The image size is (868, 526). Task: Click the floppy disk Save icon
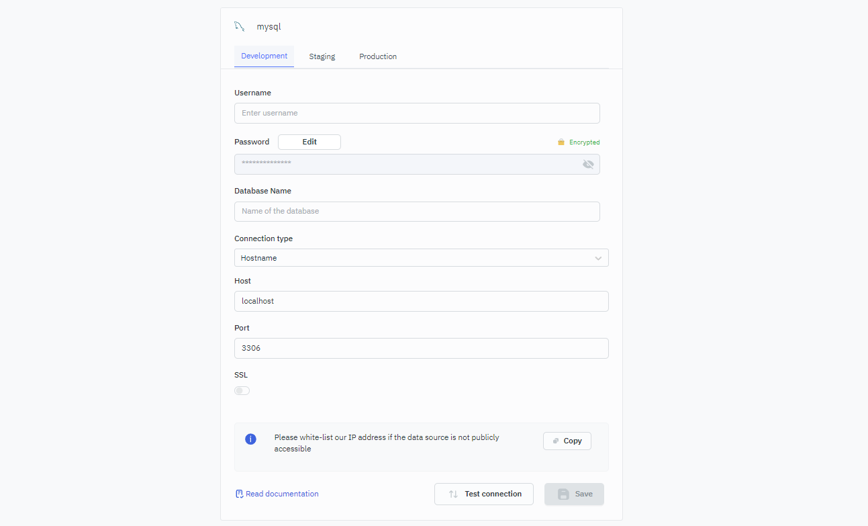coord(563,494)
